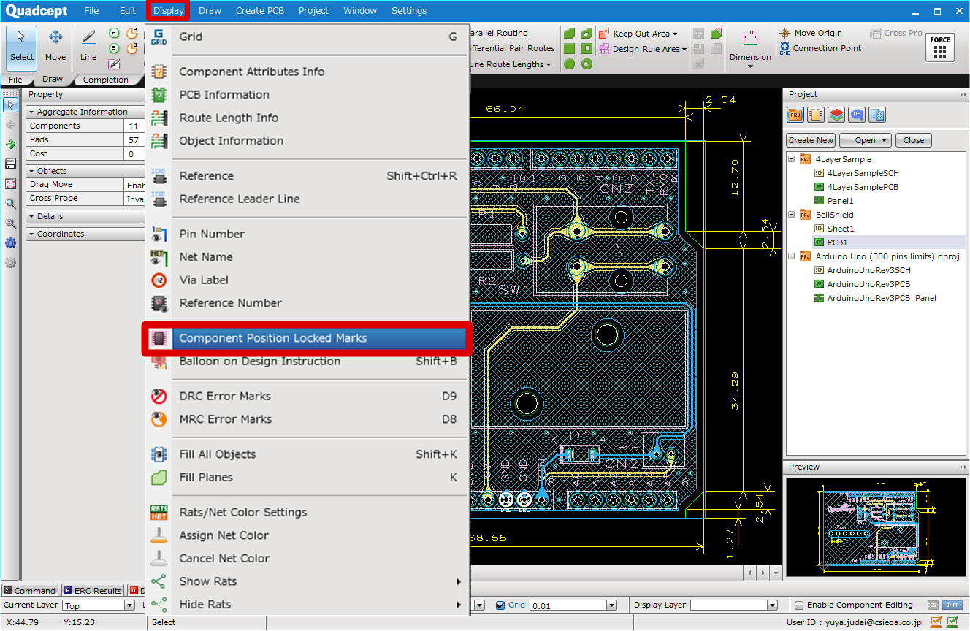Toggle the Grid checkbox at the bottom
This screenshot has width=970, height=631.
tap(502, 605)
